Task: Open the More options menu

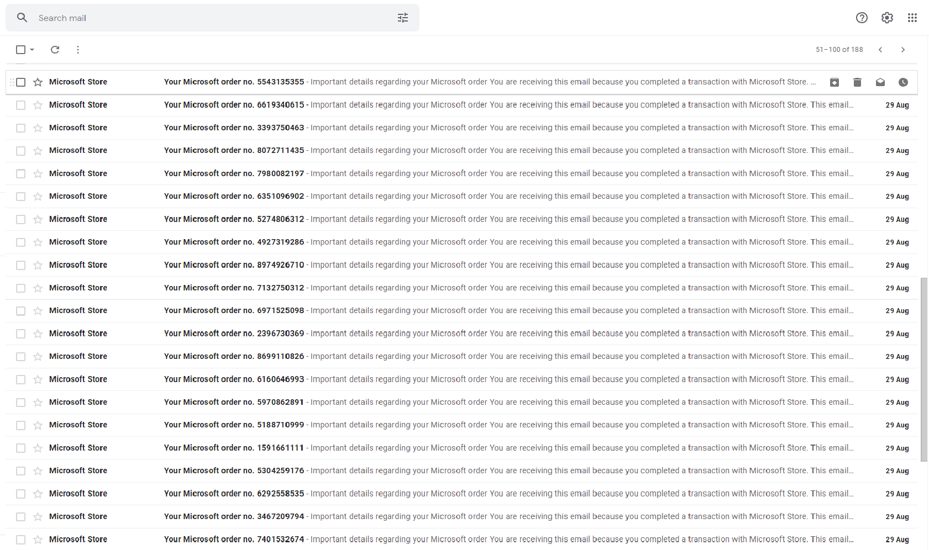Action: point(78,50)
